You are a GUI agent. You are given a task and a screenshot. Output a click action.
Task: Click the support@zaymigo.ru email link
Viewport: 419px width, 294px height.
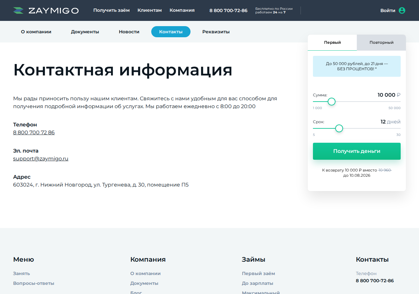click(x=41, y=159)
